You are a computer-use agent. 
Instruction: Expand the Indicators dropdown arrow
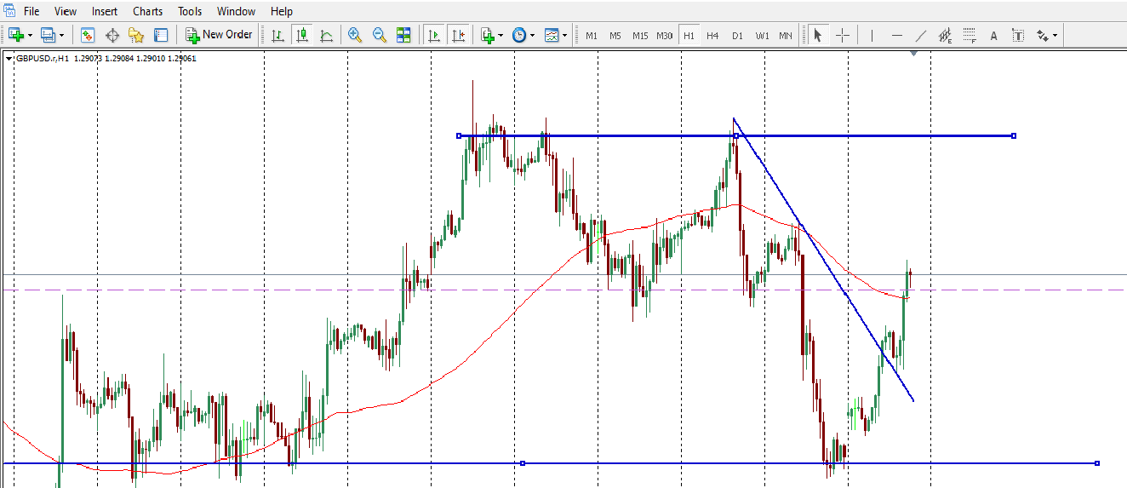[x=501, y=35]
